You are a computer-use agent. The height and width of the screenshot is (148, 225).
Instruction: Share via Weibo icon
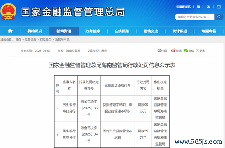[x=173, y=50]
